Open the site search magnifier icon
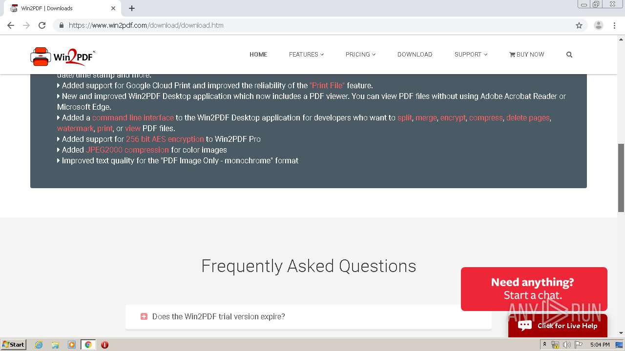 (x=569, y=55)
